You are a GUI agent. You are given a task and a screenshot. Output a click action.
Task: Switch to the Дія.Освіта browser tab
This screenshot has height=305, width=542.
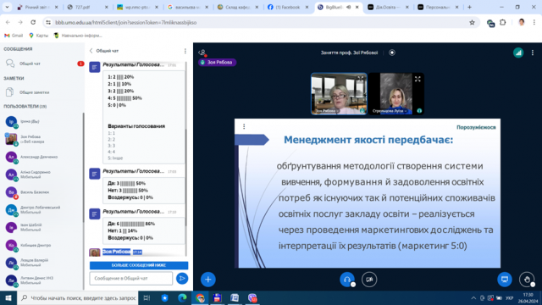pos(388,7)
